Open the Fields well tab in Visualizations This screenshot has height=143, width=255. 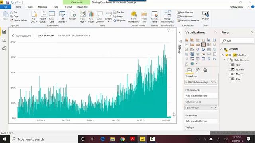(189, 70)
